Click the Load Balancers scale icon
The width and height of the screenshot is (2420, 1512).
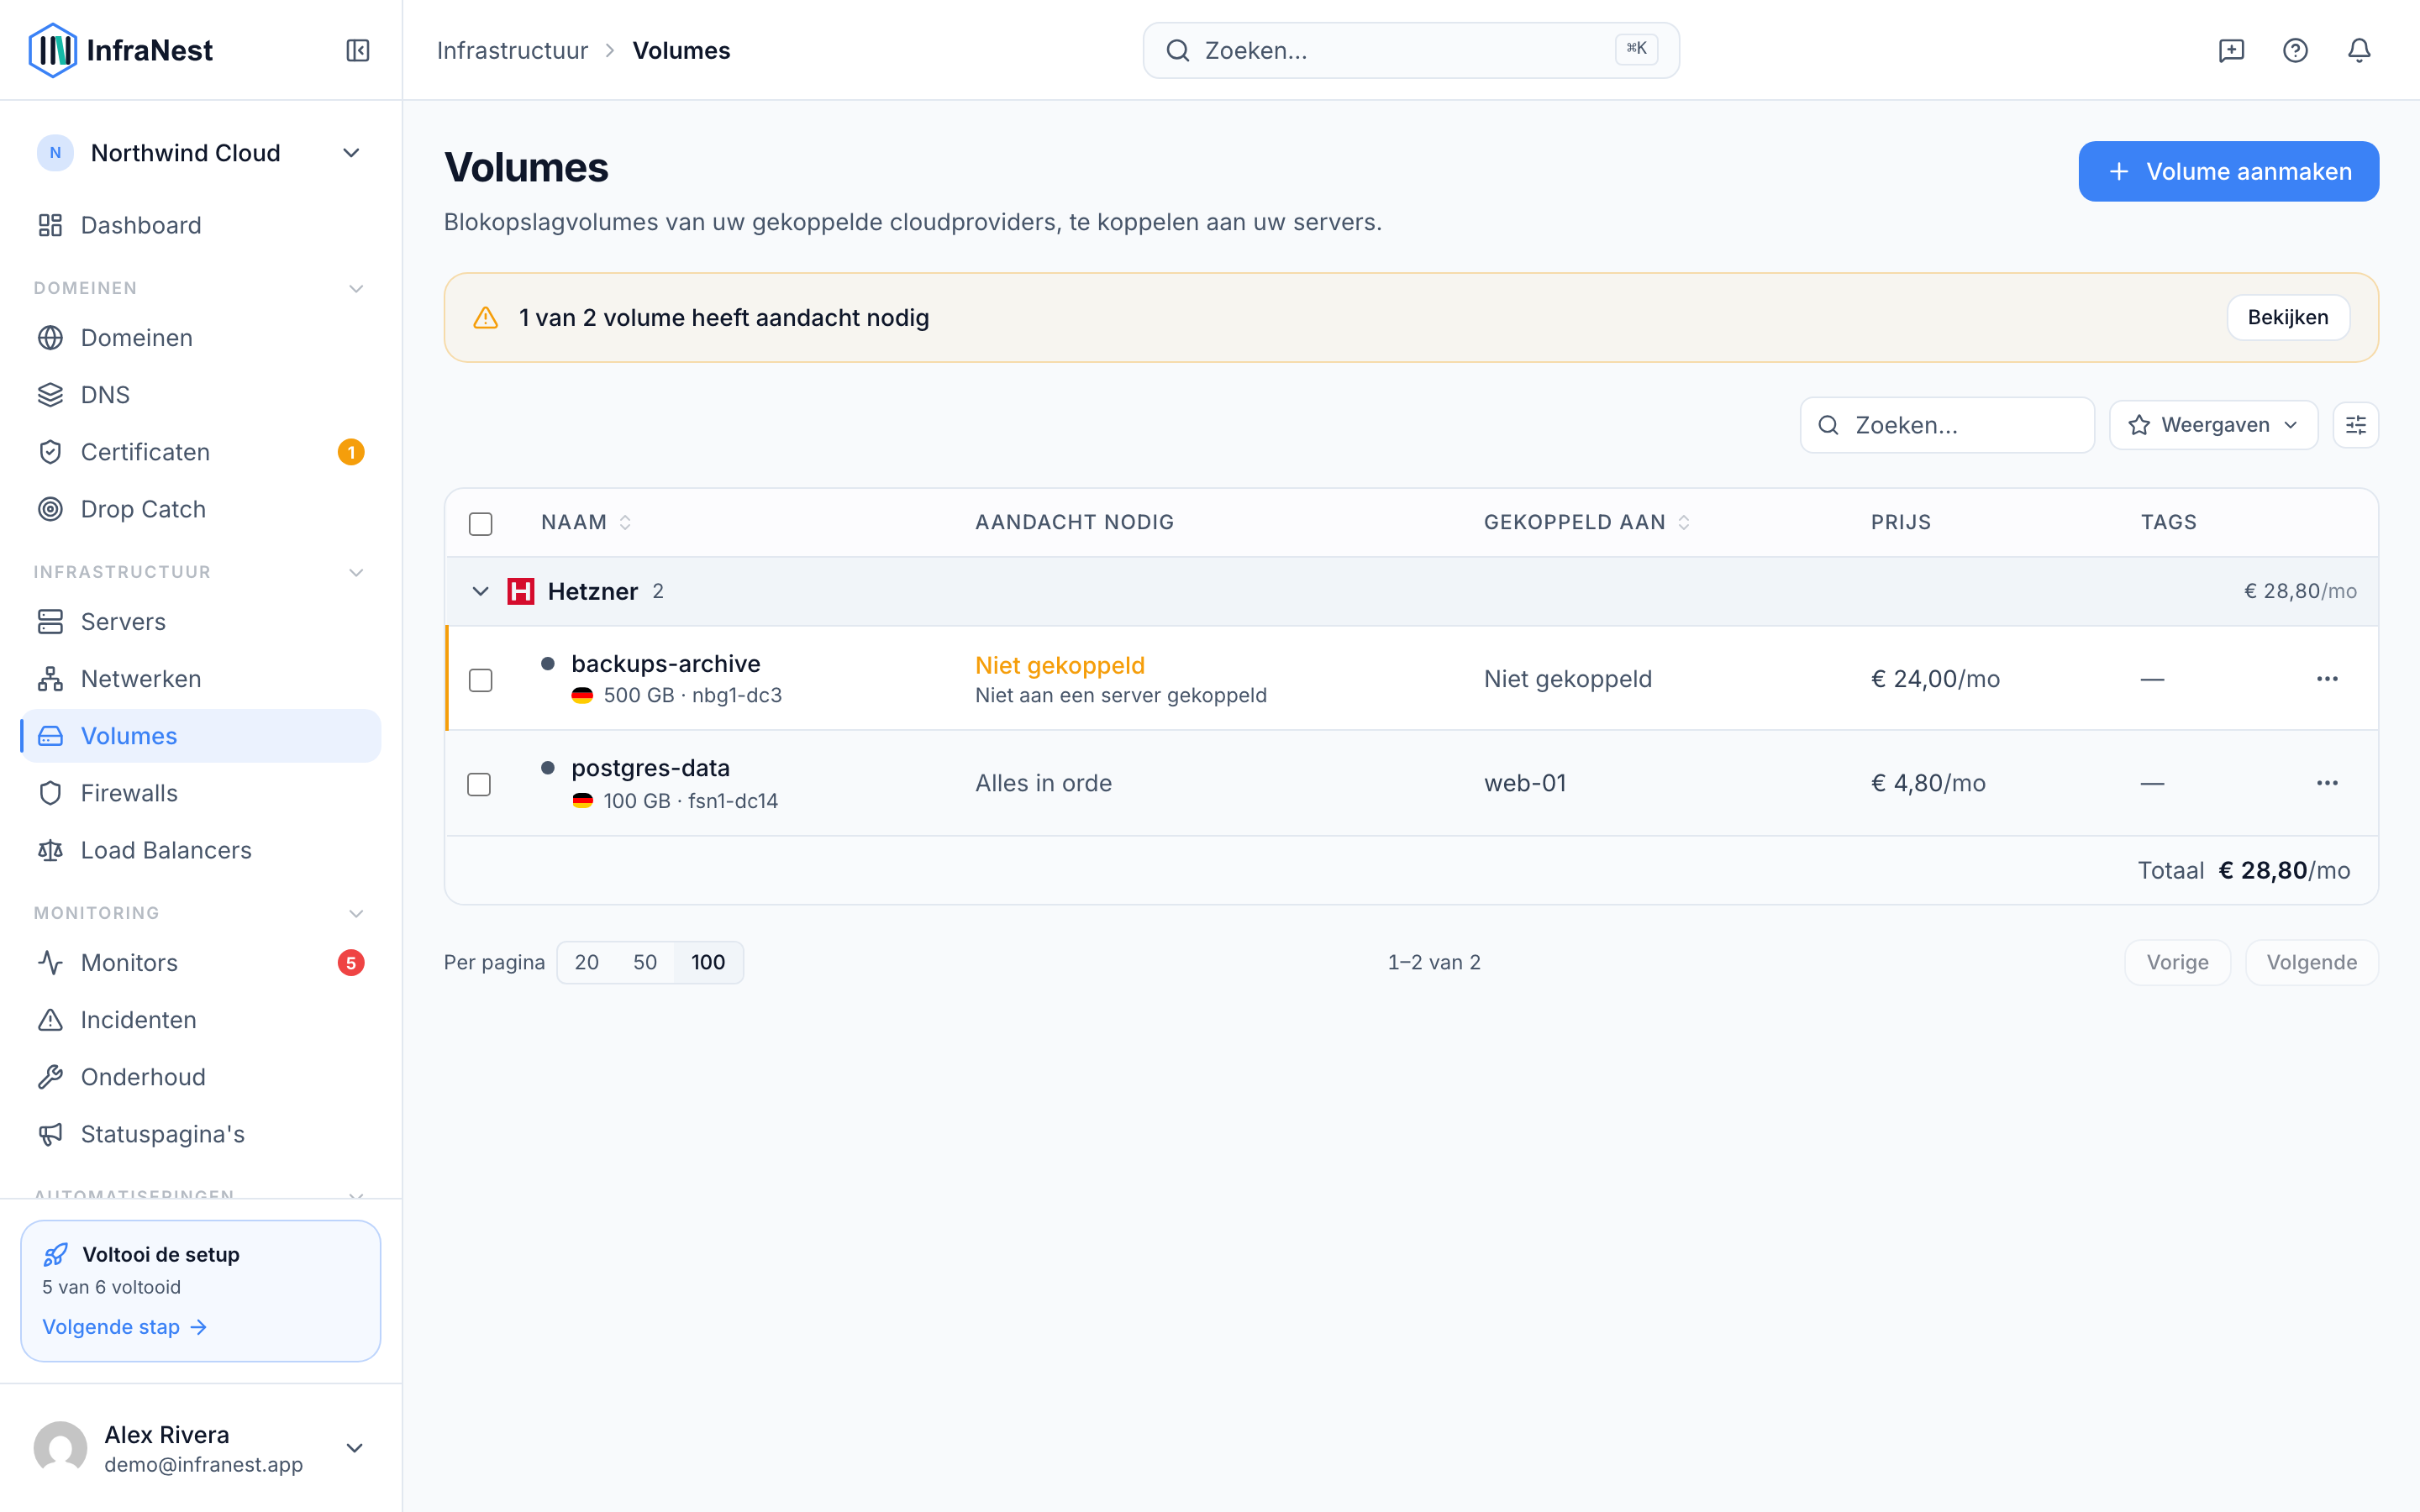tap(50, 850)
